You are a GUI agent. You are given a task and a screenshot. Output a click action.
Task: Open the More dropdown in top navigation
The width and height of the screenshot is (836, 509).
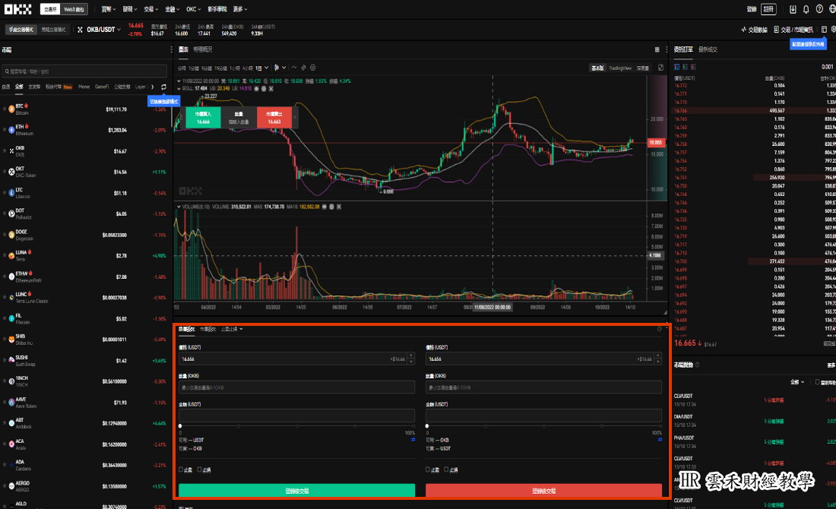coord(240,9)
